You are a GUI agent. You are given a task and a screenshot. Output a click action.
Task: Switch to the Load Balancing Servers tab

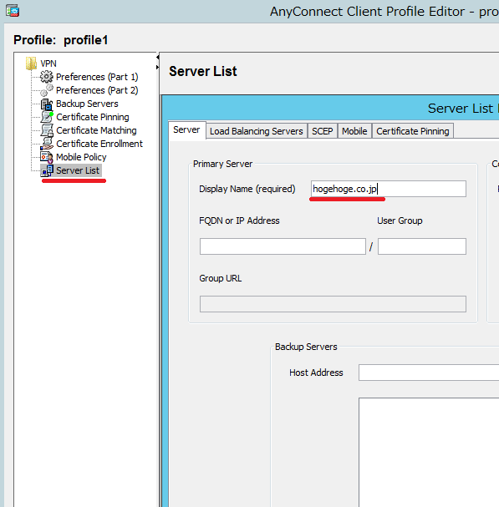pos(257,131)
